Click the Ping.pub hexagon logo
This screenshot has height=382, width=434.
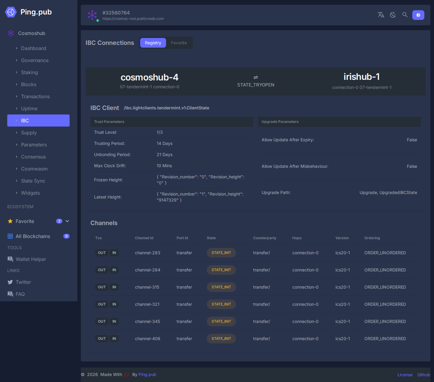11,12
